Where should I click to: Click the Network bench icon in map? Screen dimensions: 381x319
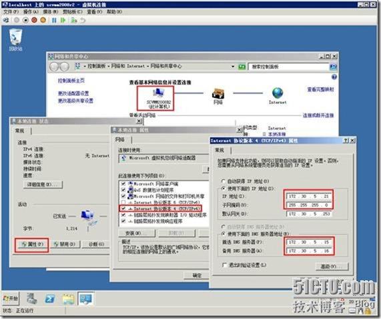(218, 93)
